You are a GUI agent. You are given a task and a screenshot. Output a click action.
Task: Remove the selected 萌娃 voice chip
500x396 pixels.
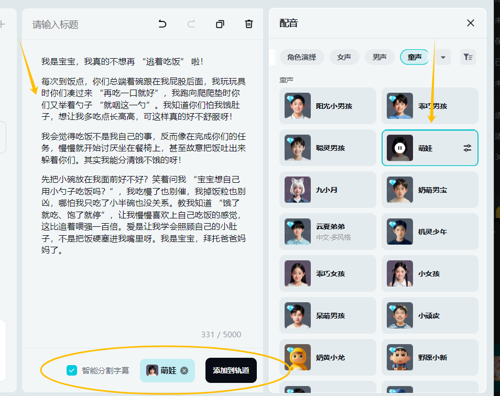tap(184, 370)
